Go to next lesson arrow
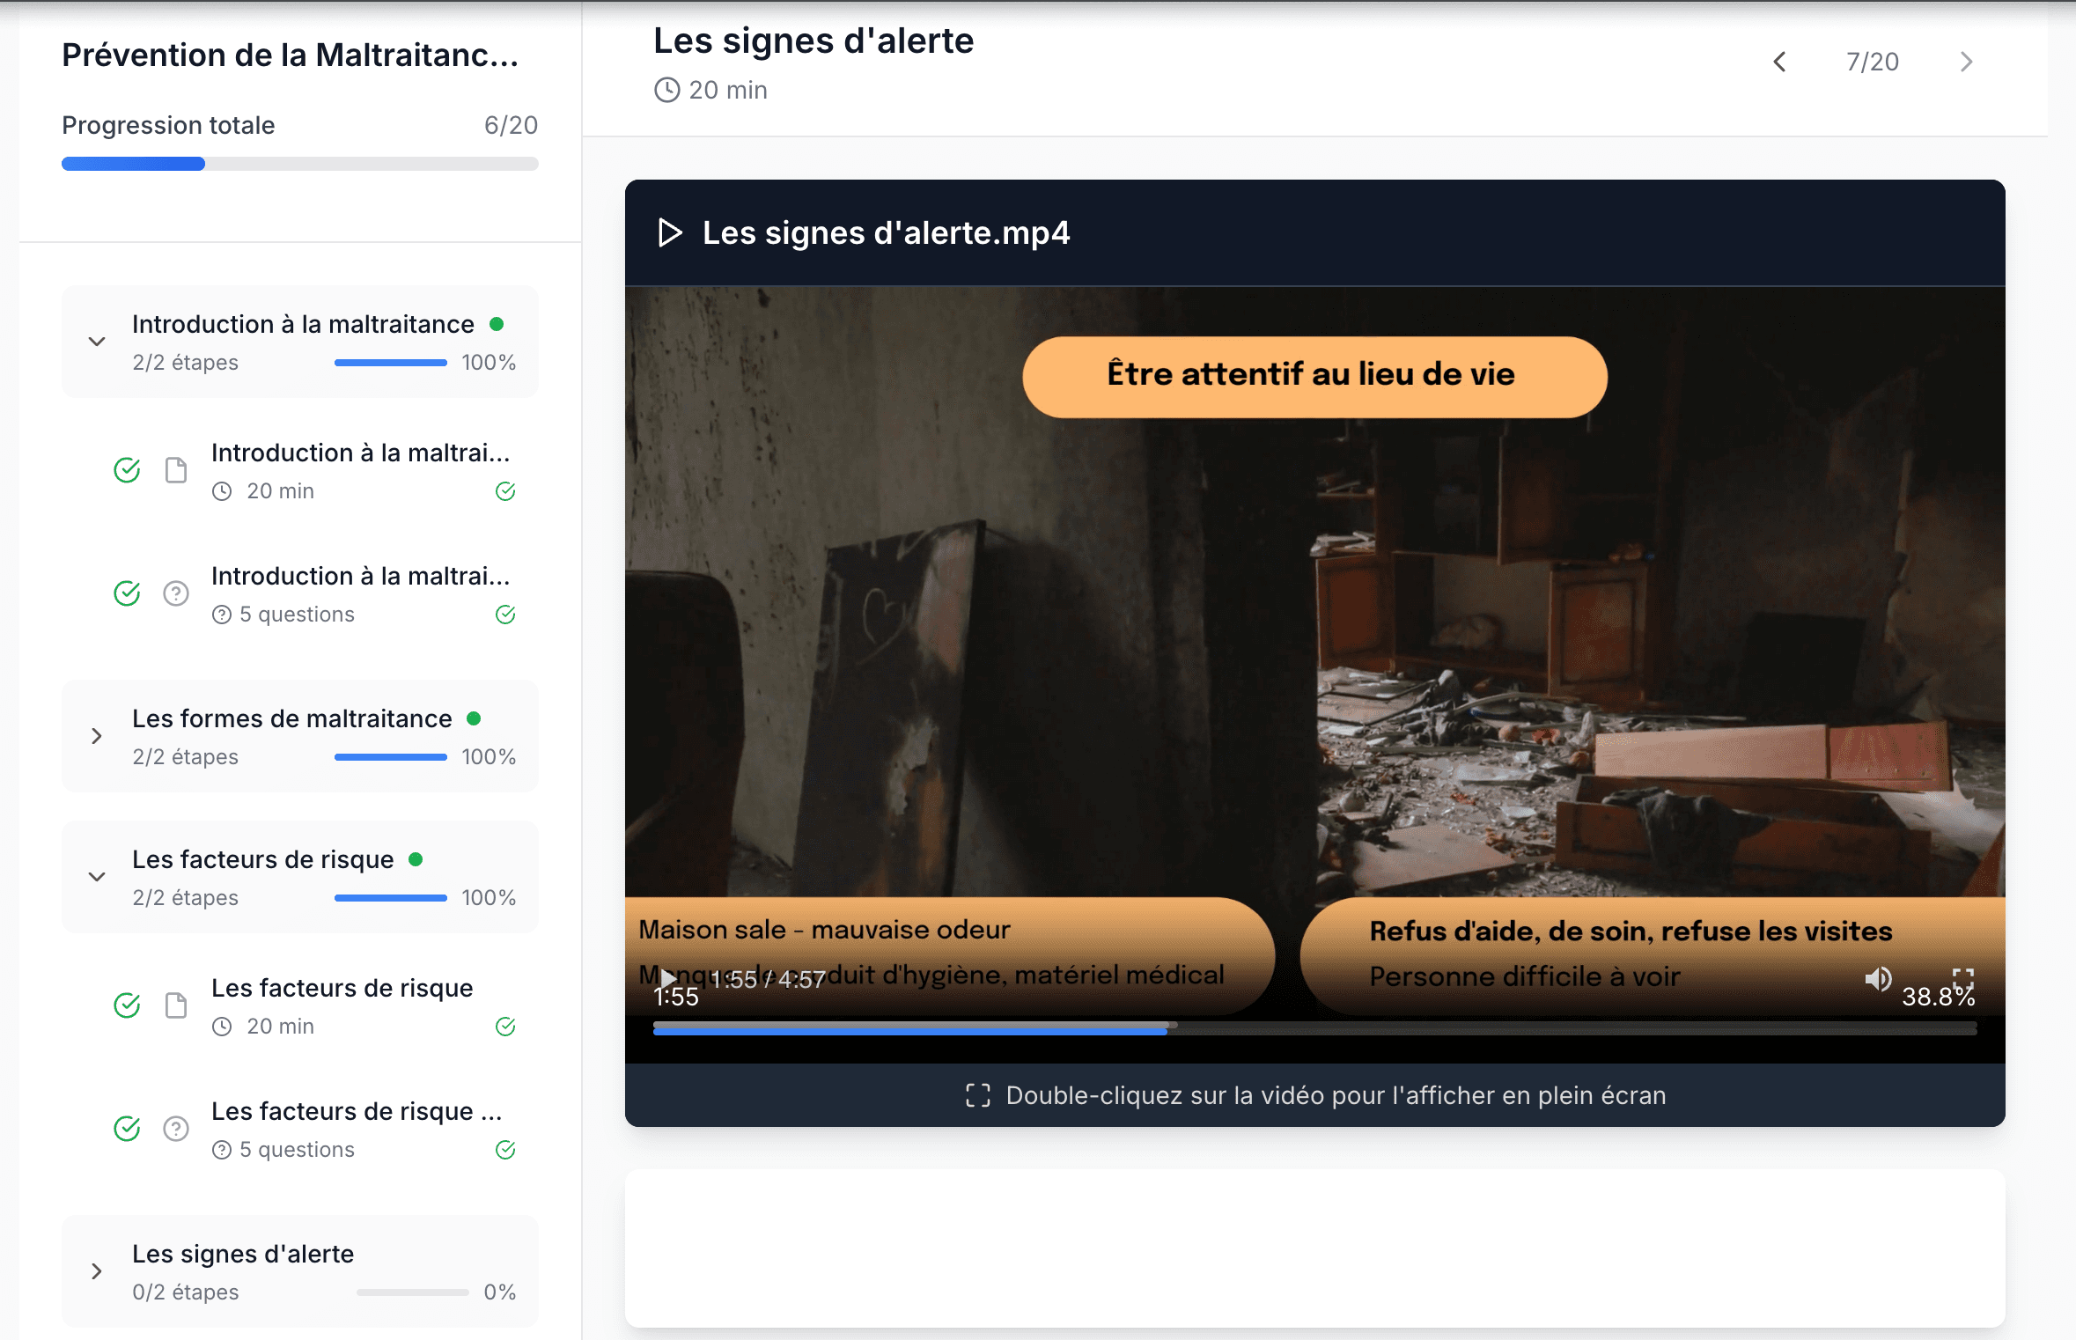This screenshot has width=2076, height=1340. pyautogui.click(x=1966, y=62)
